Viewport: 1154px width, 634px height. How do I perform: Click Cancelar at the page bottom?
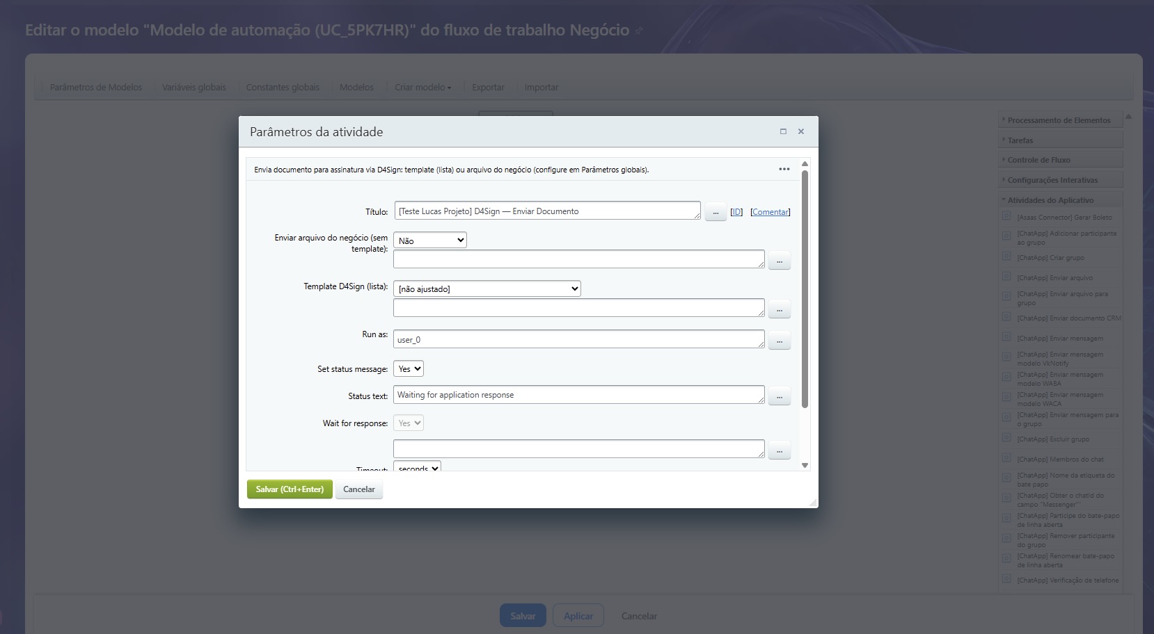click(639, 616)
